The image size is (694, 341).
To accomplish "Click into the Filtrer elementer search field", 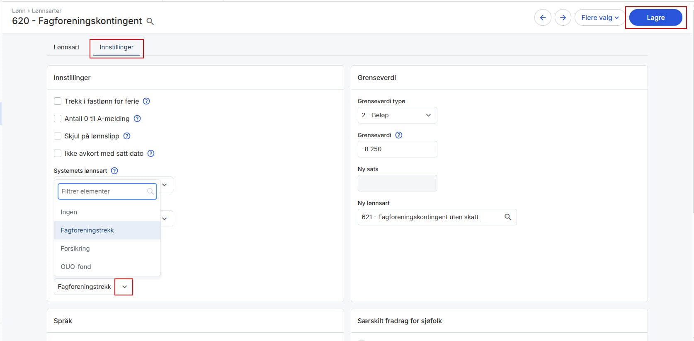I will pos(103,191).
